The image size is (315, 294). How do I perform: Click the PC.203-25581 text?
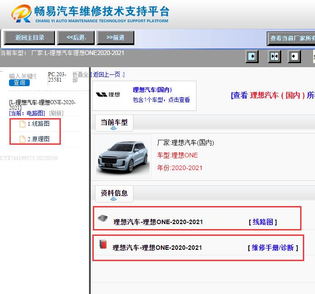coord(57,77)
